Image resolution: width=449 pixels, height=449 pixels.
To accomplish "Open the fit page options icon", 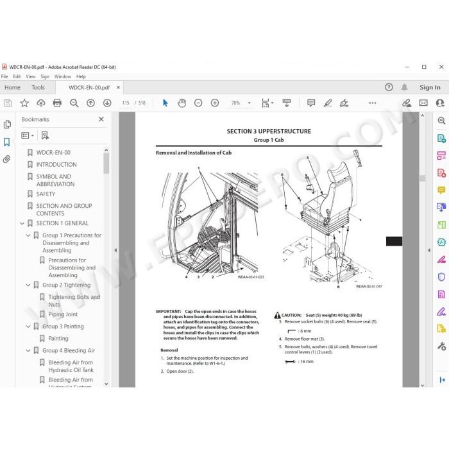I will point(267,103).
